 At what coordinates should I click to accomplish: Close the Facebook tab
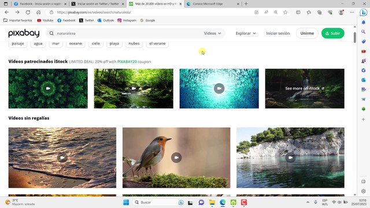65,4
